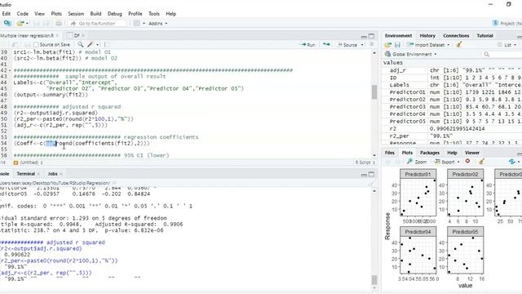This screenshot has height=294, width=522.
Task: Open the Code menu
Action: (x=22, y=14)
